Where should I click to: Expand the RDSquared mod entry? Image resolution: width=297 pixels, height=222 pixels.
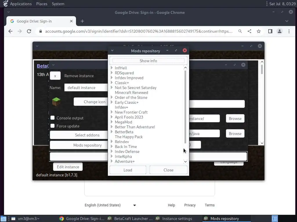tap(112, 73)
